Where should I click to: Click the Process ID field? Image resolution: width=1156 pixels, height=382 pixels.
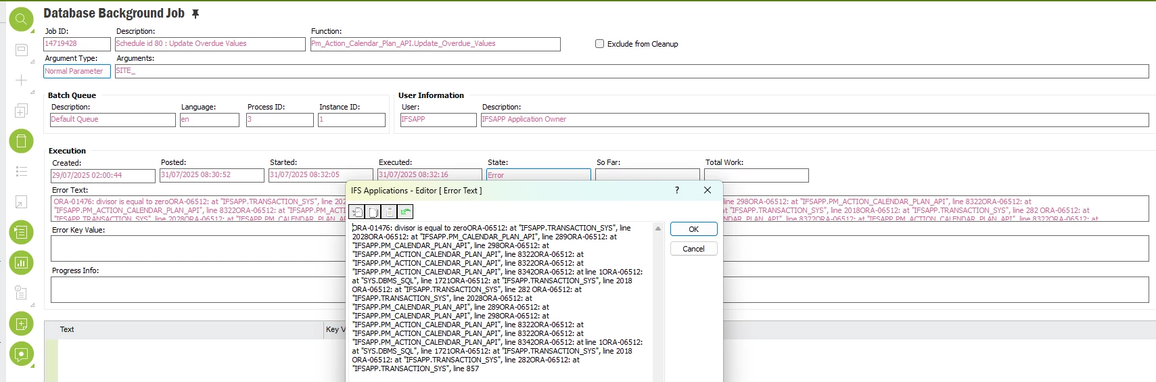point(280,120)
